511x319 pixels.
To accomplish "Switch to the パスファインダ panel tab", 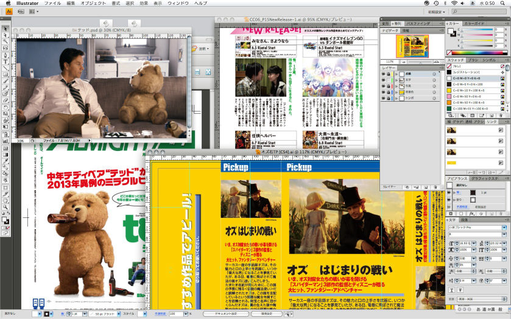I will click(418, 24).
